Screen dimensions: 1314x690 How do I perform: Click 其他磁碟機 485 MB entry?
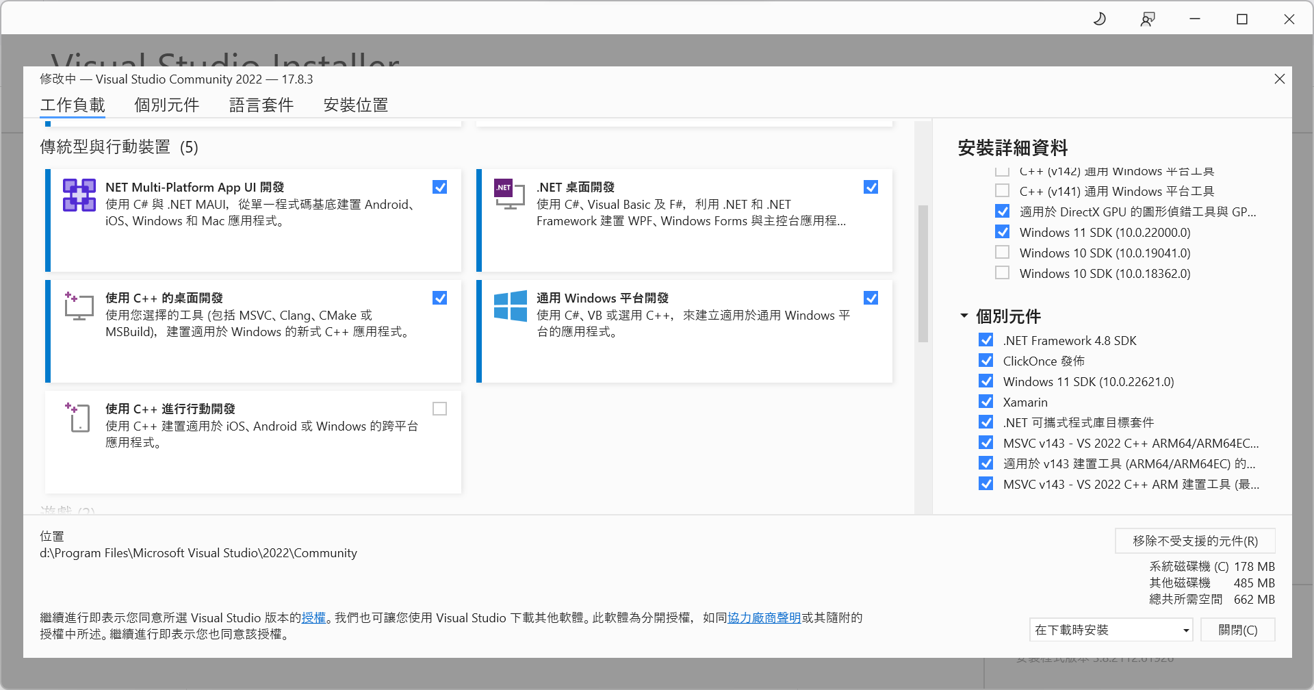[1212, 583]
